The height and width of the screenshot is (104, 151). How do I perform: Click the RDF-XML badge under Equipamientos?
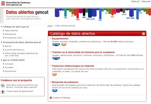(56, 45)
